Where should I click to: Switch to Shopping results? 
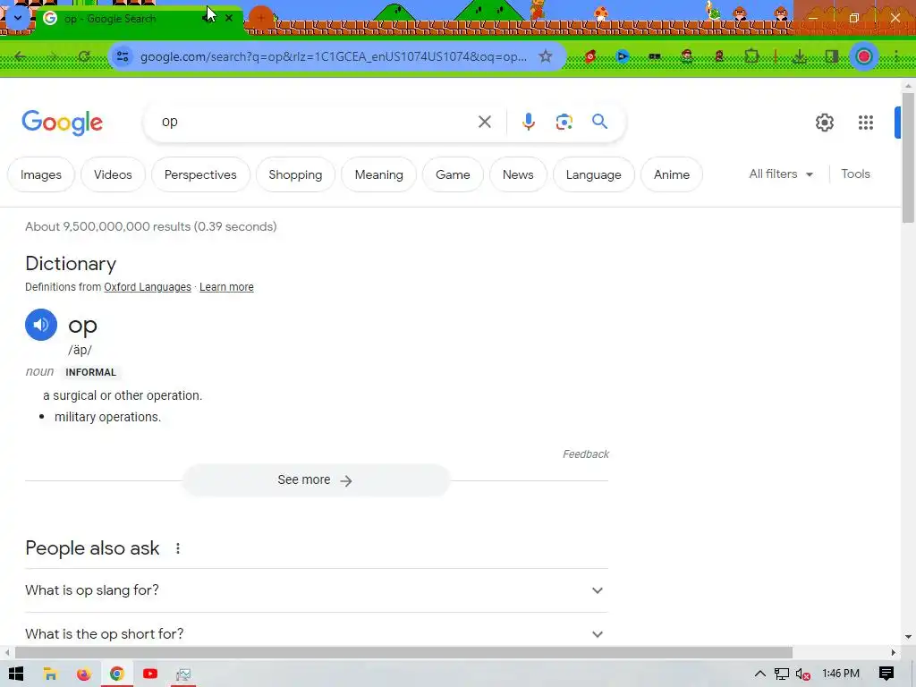[295, 174]
